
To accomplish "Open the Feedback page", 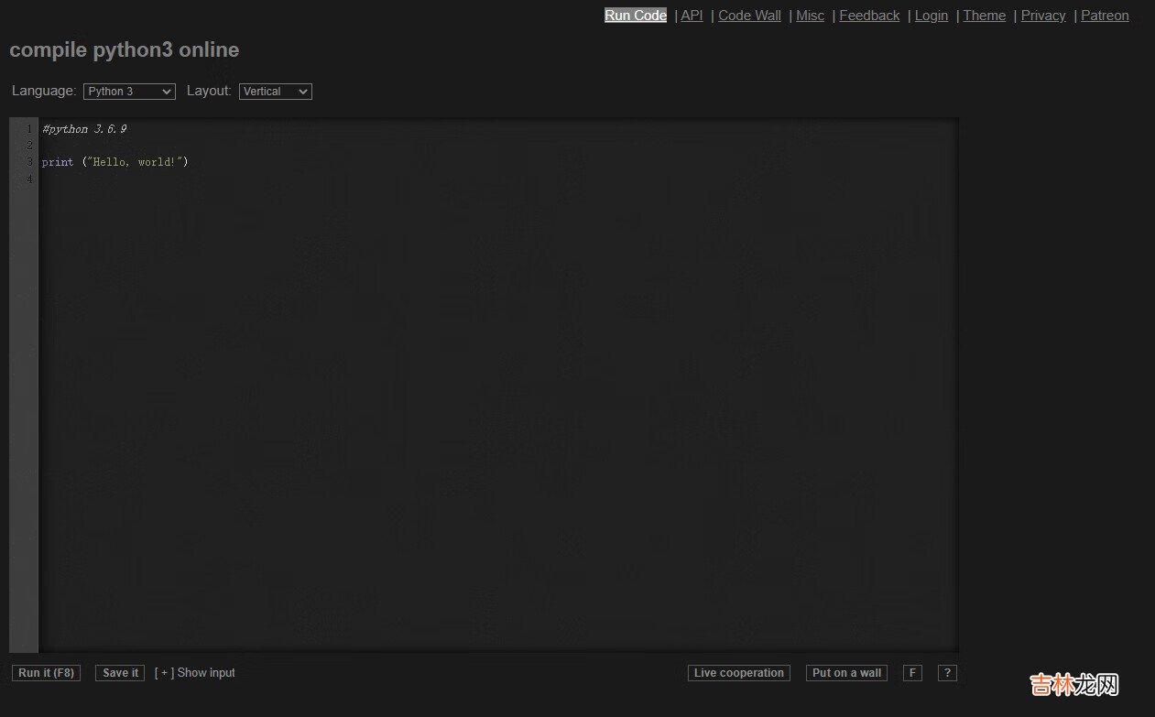I will (x=869, y=16).
